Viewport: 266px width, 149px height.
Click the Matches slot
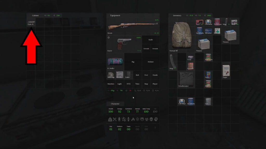click(111, 84)
